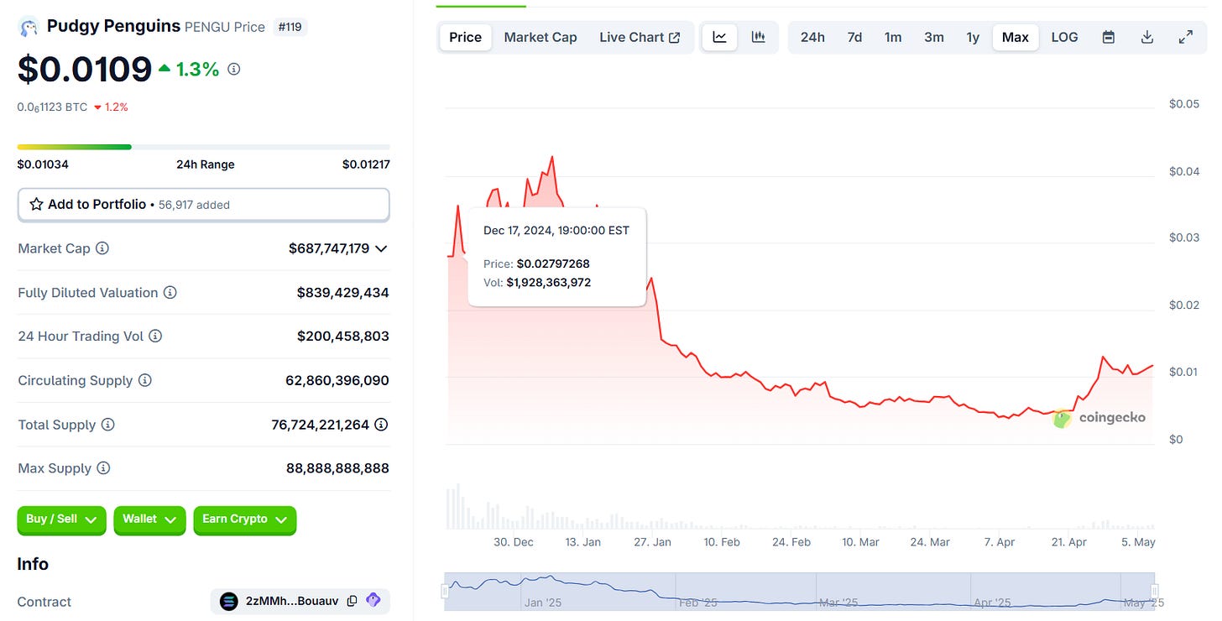The width and height of the screenshot is (1222, 621).
Task: Switch to line chart view icon
Action: pyautogui.click(x=720, y=37)
